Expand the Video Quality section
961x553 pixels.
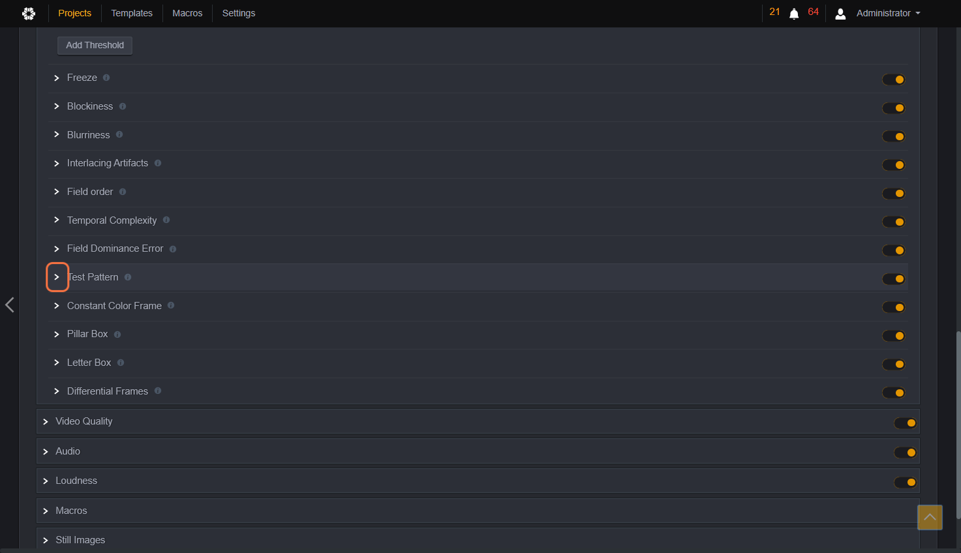click(46, 422)
